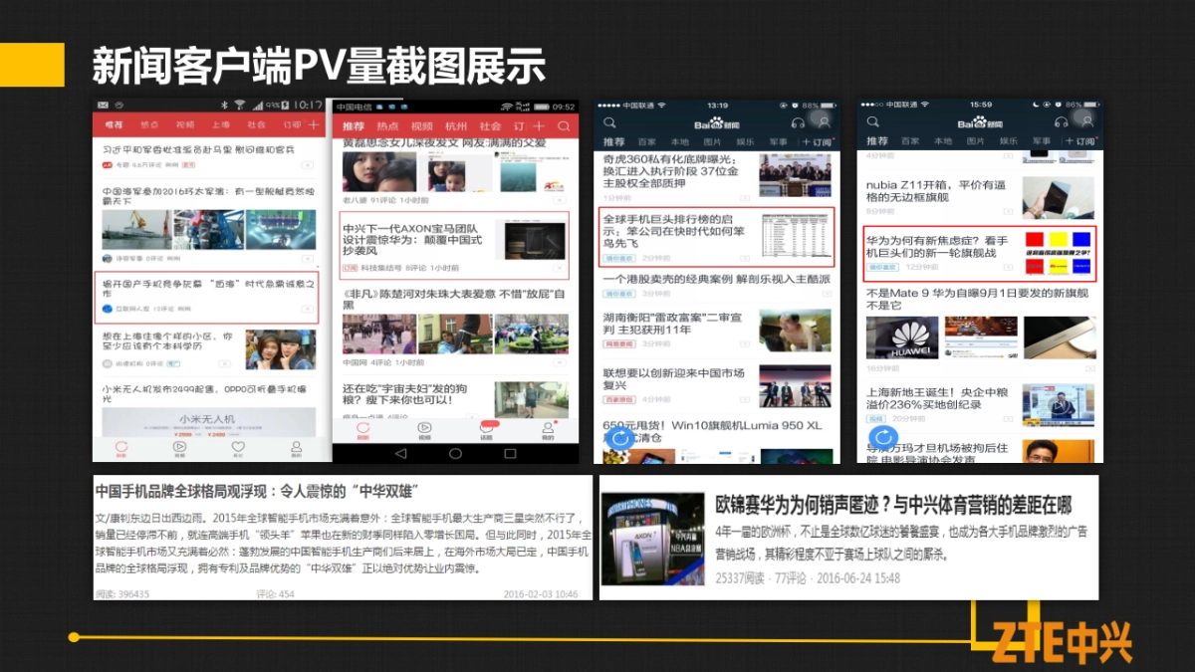Dismiss the 非凡 article with its x control
This screenshot has width=1195, height=672.
(x=560, y=362)
